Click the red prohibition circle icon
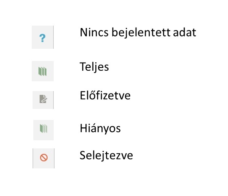 click(44, 157)
